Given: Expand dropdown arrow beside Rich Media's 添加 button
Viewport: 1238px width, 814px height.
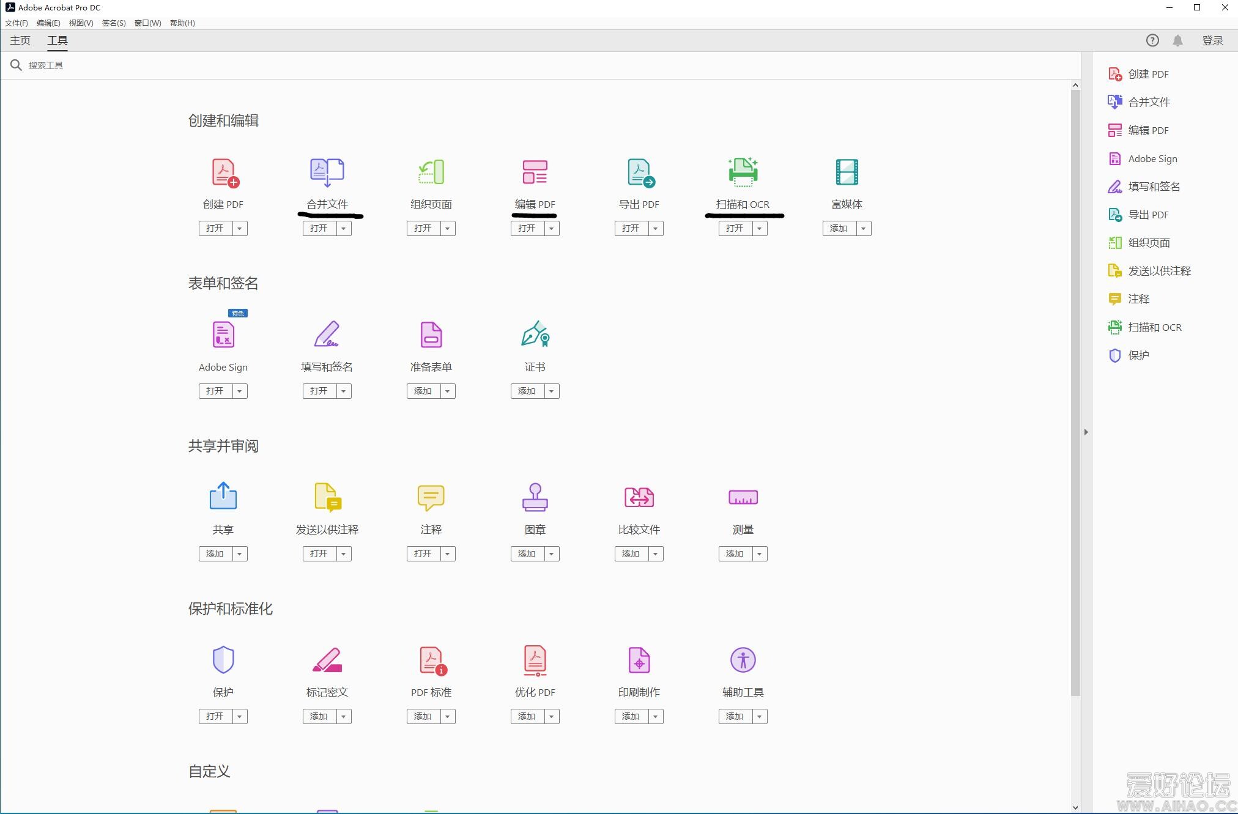Looking at the screenshot, I should (x=863, y=228).
